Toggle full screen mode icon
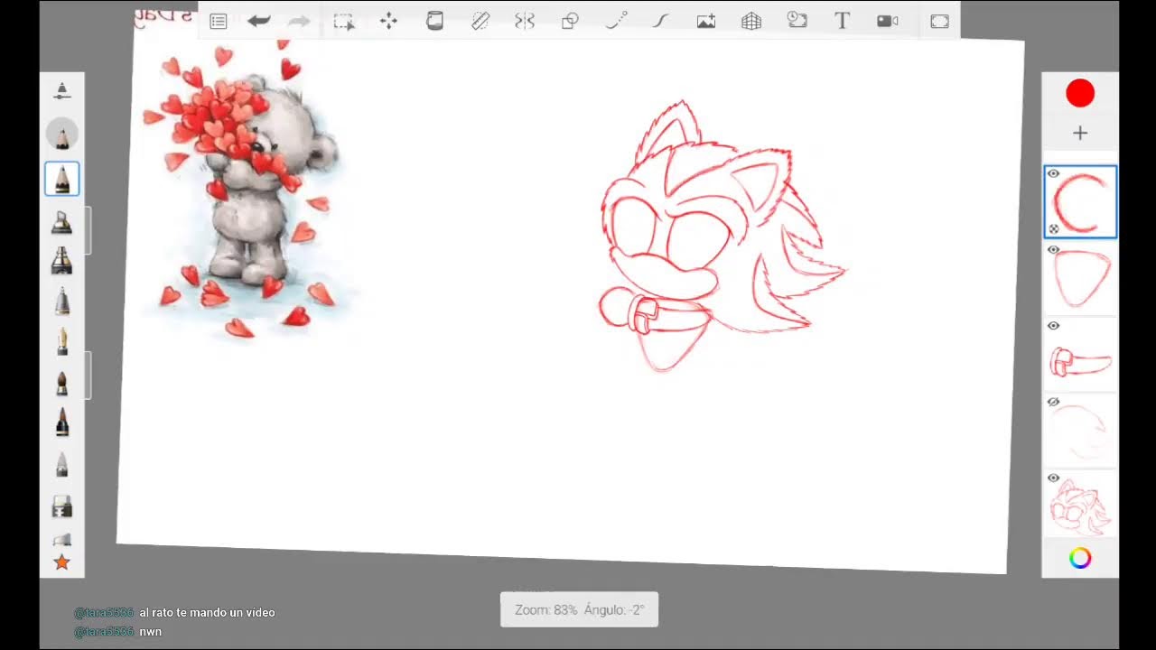This screenshot has width=1156, height=650. coord(939,21)
